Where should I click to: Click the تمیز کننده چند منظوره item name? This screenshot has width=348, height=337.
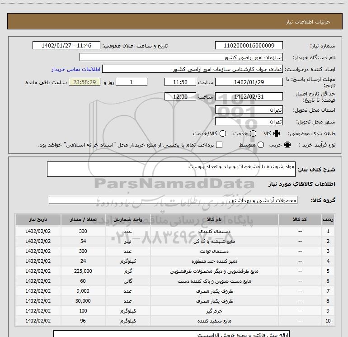tap(214, 261)
